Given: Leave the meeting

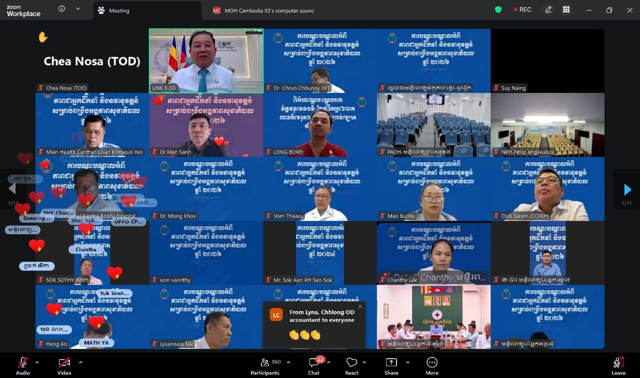Looking at the screenshot, I should pos(618,365).
